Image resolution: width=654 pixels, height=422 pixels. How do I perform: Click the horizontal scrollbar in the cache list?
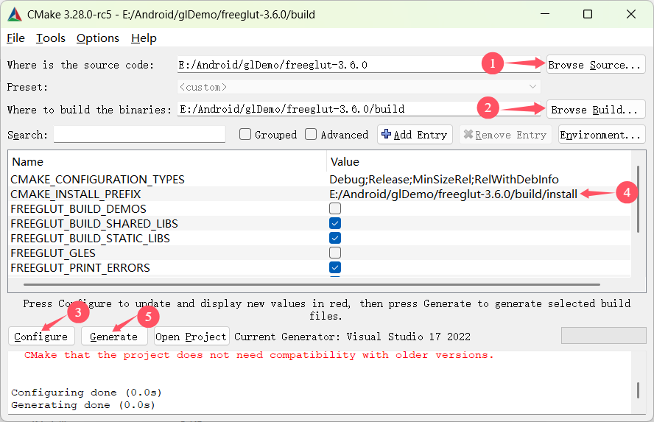[295, 284]
